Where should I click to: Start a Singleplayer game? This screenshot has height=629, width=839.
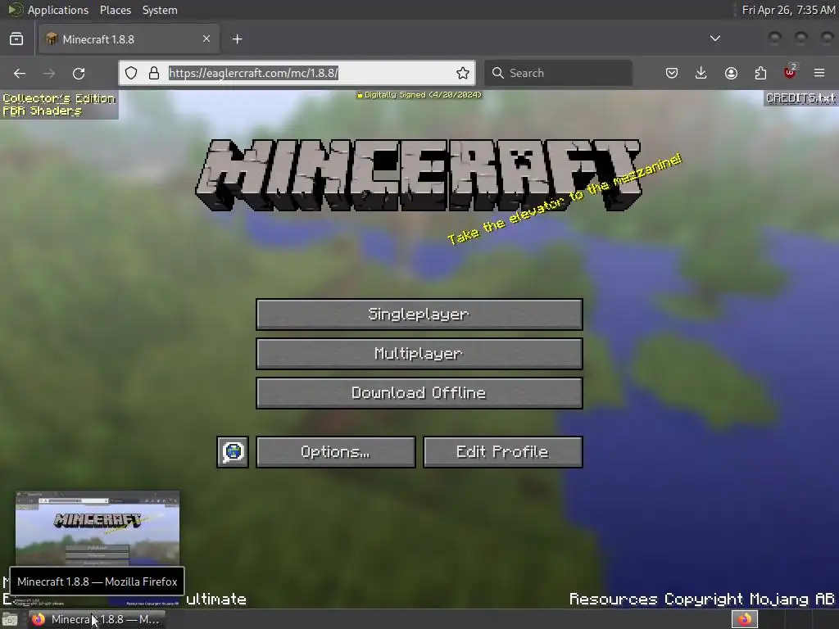pos(419,314)
